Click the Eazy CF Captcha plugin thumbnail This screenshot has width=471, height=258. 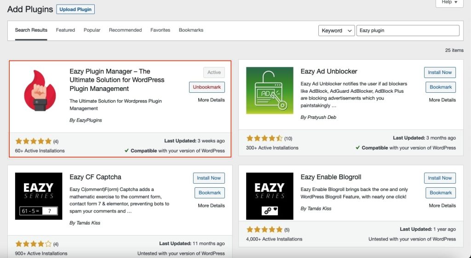pos(39,196)
